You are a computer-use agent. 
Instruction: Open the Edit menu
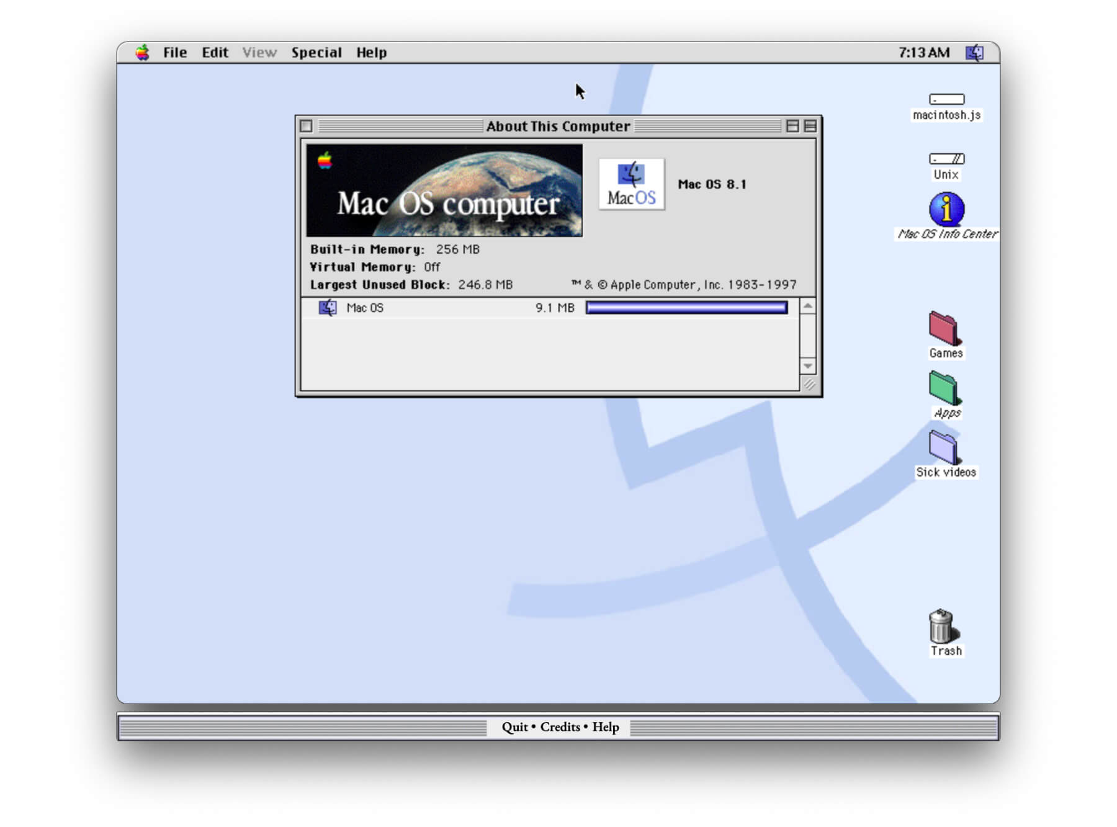215,53
